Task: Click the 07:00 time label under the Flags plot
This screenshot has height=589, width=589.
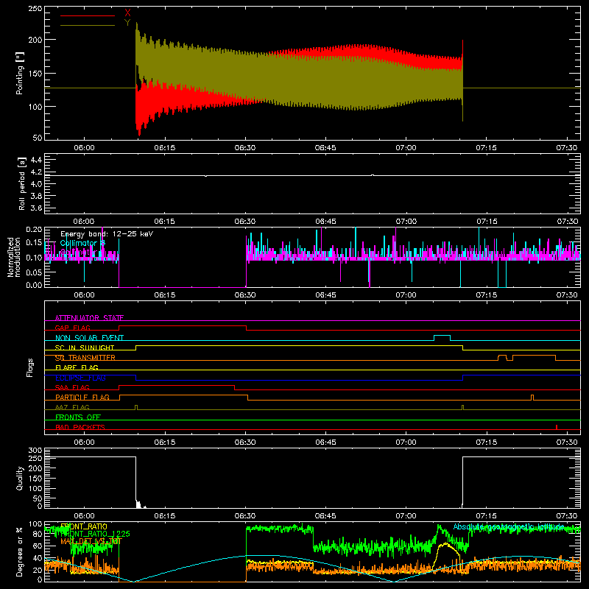Action: [x=406, y=442]
